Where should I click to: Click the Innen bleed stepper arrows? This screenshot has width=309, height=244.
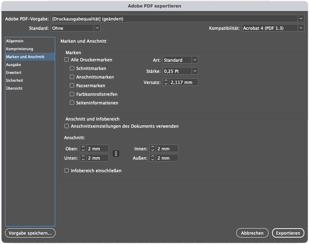153,149
